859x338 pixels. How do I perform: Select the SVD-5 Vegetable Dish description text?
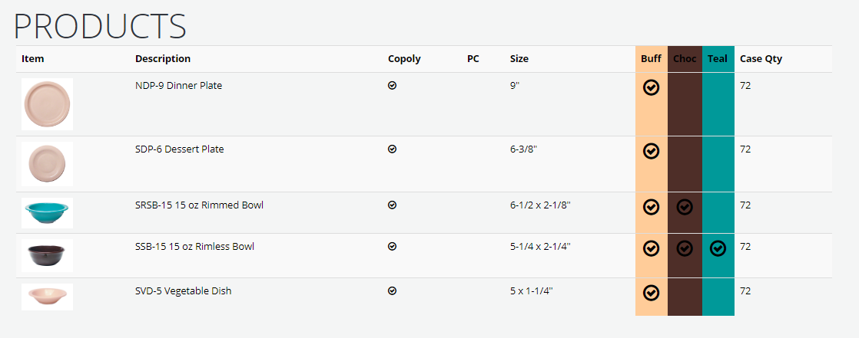184,291
